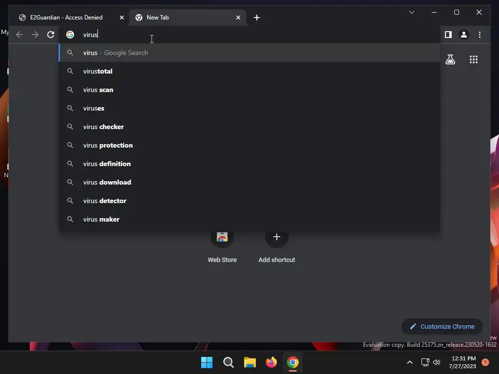Open Chrome's three-dot menu
This screenshot has width=499, height=374.
point(480,35)
